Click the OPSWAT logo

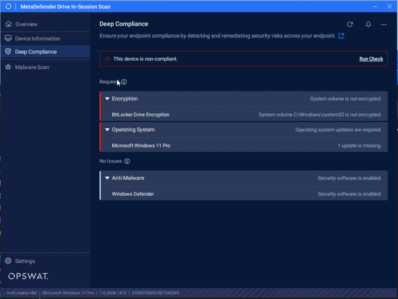(28, 276)
